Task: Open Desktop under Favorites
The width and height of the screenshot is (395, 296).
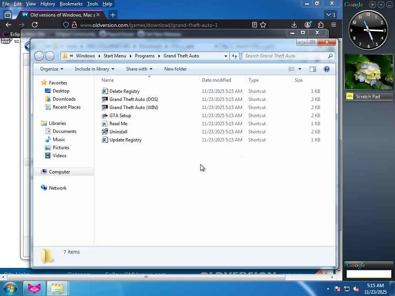Action: click(61, 91)
